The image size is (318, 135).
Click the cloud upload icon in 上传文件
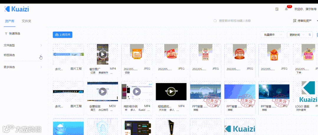pos(57,35)
